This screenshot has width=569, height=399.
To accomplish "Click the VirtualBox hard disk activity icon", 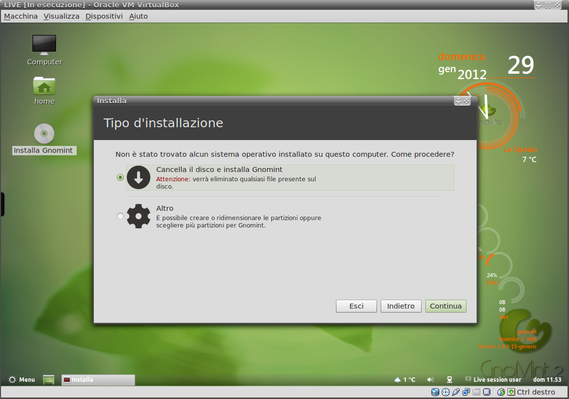I will pyautogui.click(x=435, y=392).
